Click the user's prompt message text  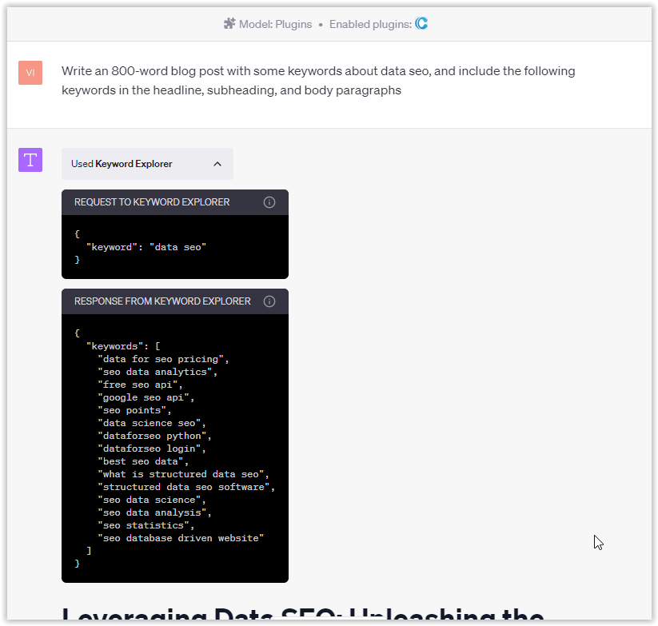point(318,80)
